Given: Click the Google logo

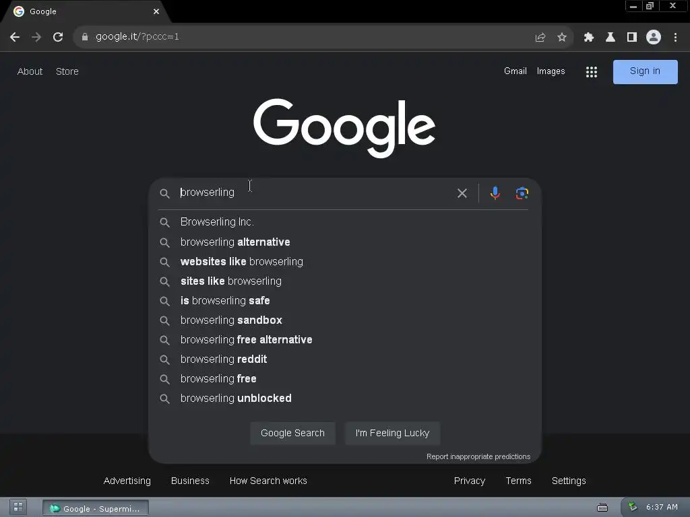Looking at the screenshot, I should tap(344, 128).
